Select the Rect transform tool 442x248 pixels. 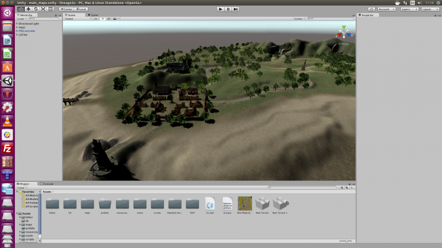(x=50, y=9)
